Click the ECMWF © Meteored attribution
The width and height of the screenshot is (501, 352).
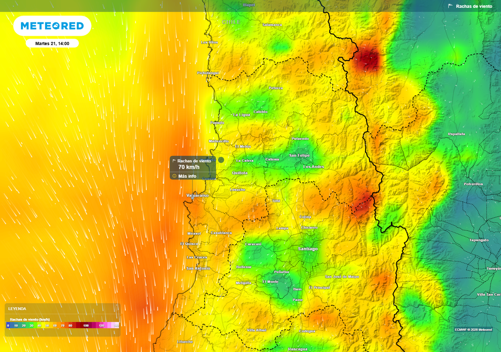pyautogui.click(x=473, y=330)
